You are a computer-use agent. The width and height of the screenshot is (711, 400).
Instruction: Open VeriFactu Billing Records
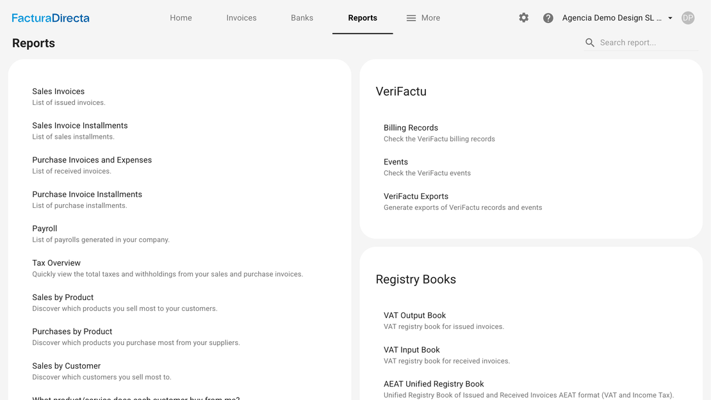411,128
